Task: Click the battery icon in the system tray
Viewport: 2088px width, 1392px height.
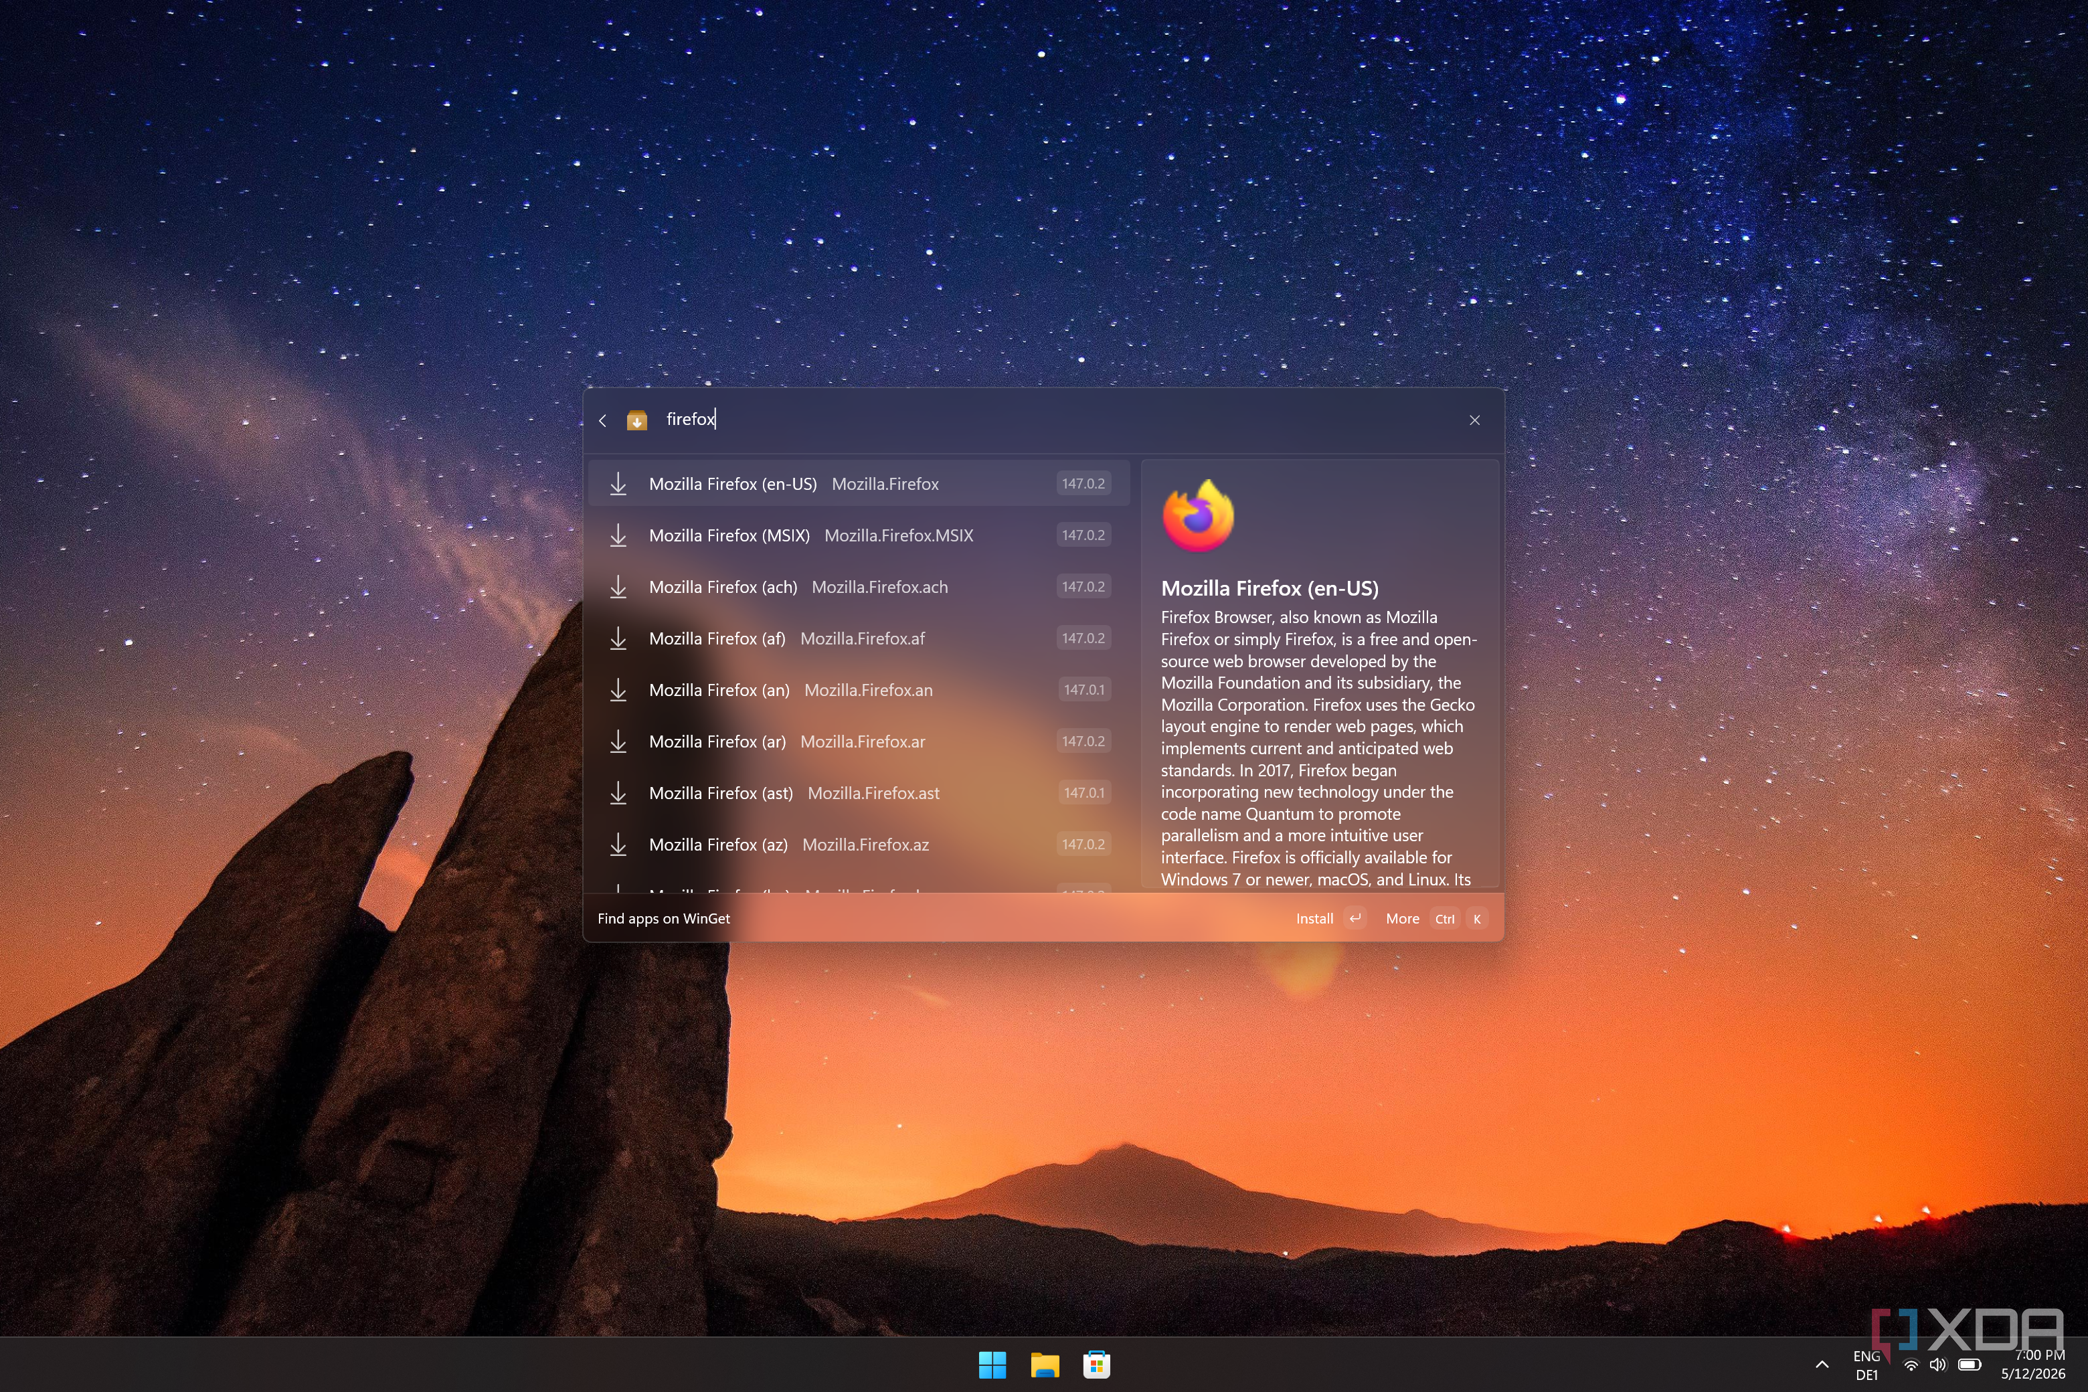Action: 1969,1365
